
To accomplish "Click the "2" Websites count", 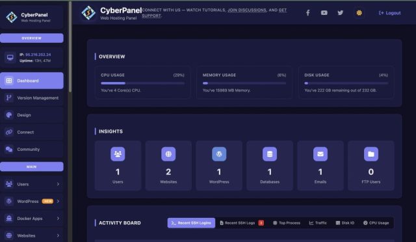I will click(x=168, y=172).
